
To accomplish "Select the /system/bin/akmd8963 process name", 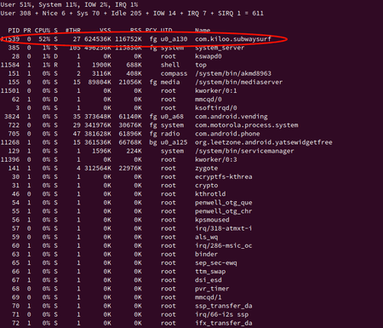I will tap(233, 73).
